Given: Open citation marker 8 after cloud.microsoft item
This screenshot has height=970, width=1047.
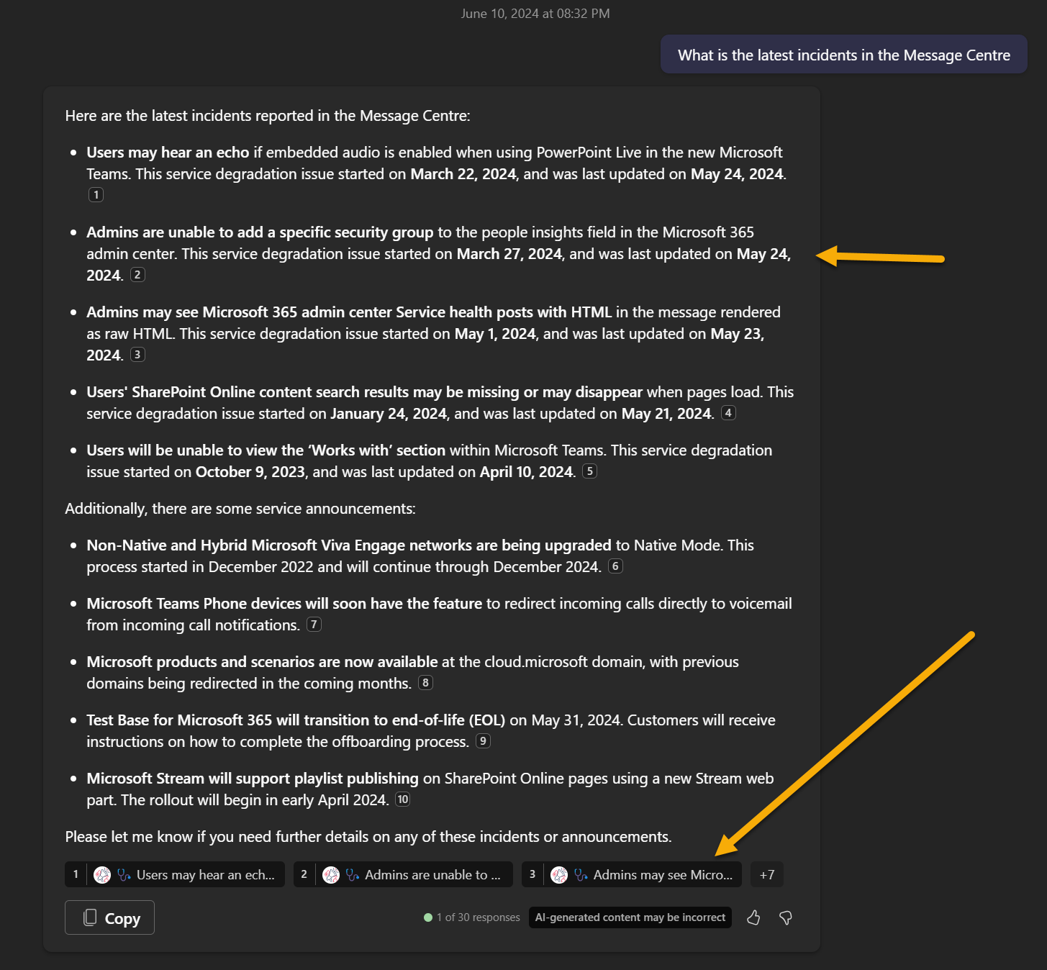Looking at the screenshot, I should [x=426, y=683].
